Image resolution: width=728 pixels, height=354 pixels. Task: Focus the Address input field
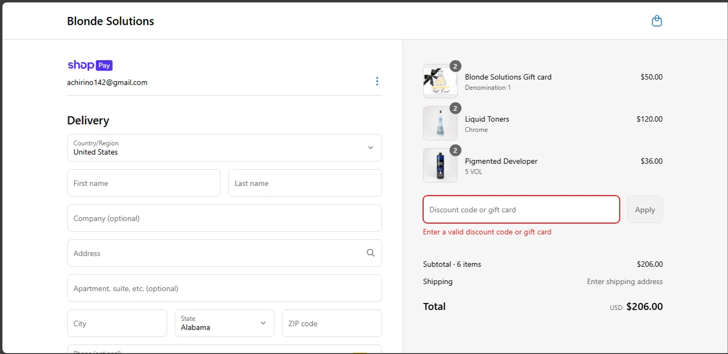[224, 253]
